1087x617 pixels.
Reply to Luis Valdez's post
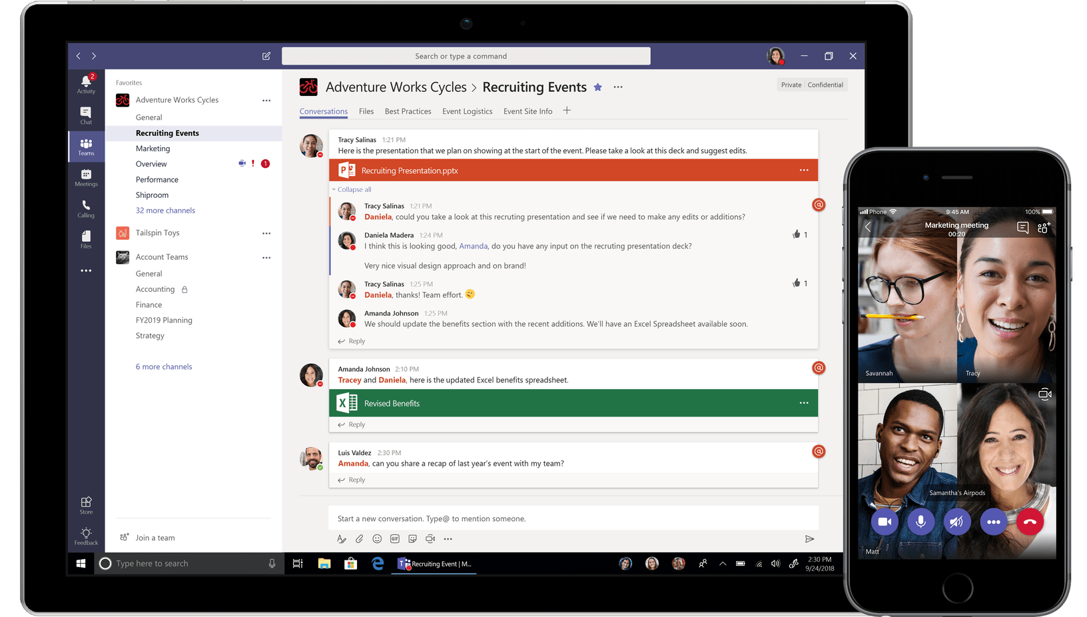(x=352, y=480)
